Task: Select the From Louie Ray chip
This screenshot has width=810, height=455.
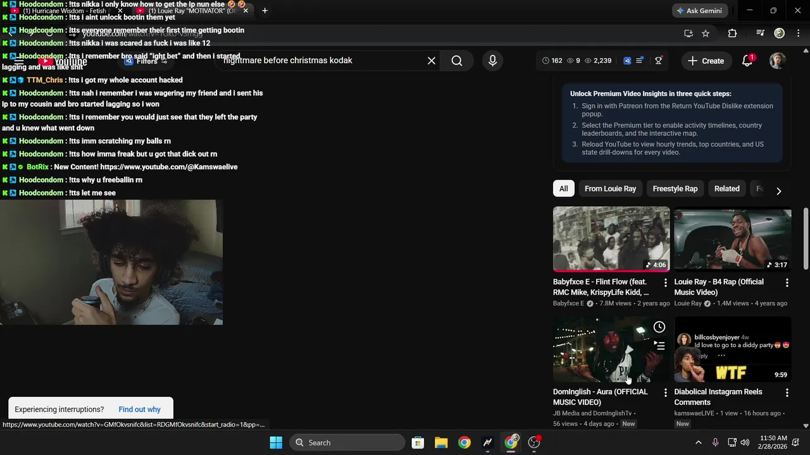Action: (x=610, y=188)
